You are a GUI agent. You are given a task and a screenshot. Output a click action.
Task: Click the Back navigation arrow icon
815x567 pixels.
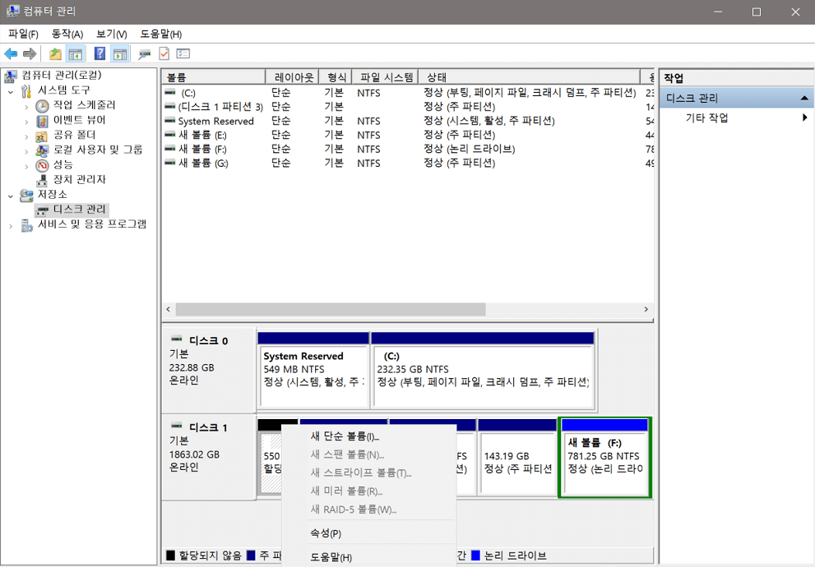11,53
